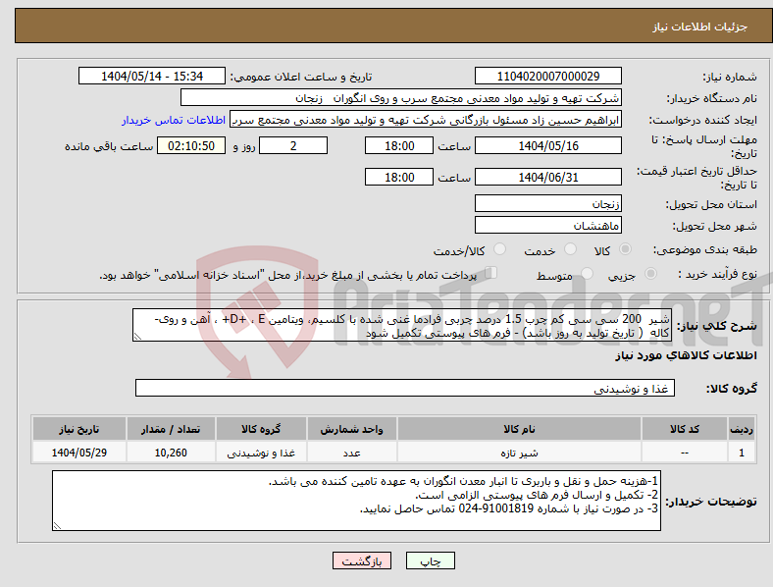The image size is (773, 587).
Task: Select the خدمت radio button
Action: click(x=570, y=249)
